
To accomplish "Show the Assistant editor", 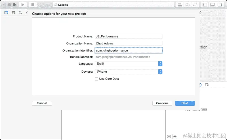I will point(188,5).
